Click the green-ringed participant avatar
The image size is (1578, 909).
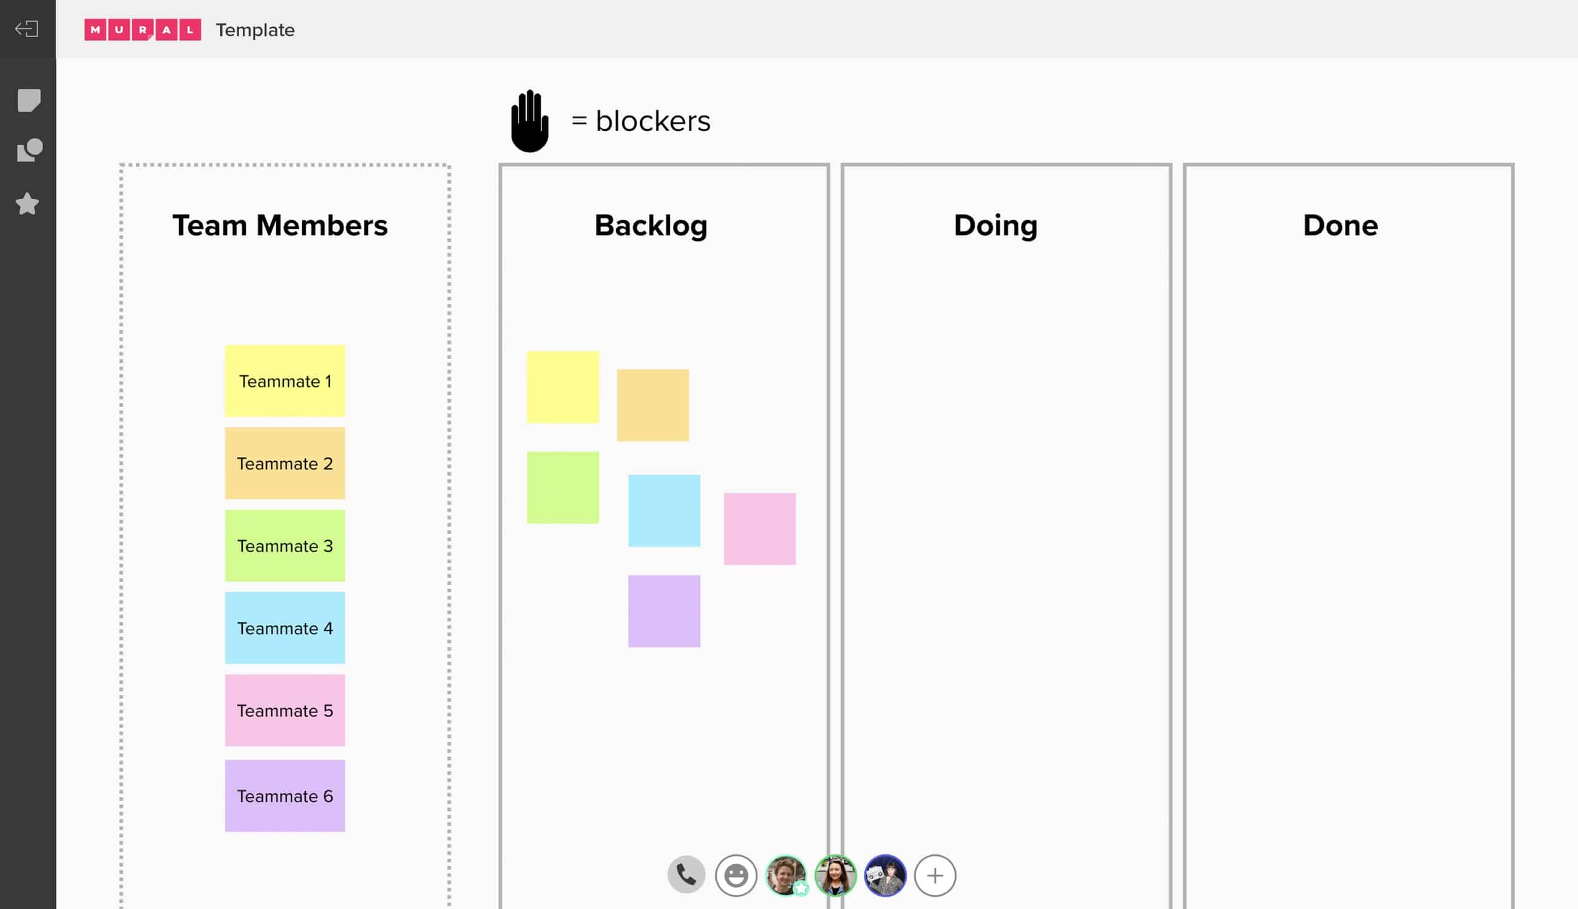point(835,874)
